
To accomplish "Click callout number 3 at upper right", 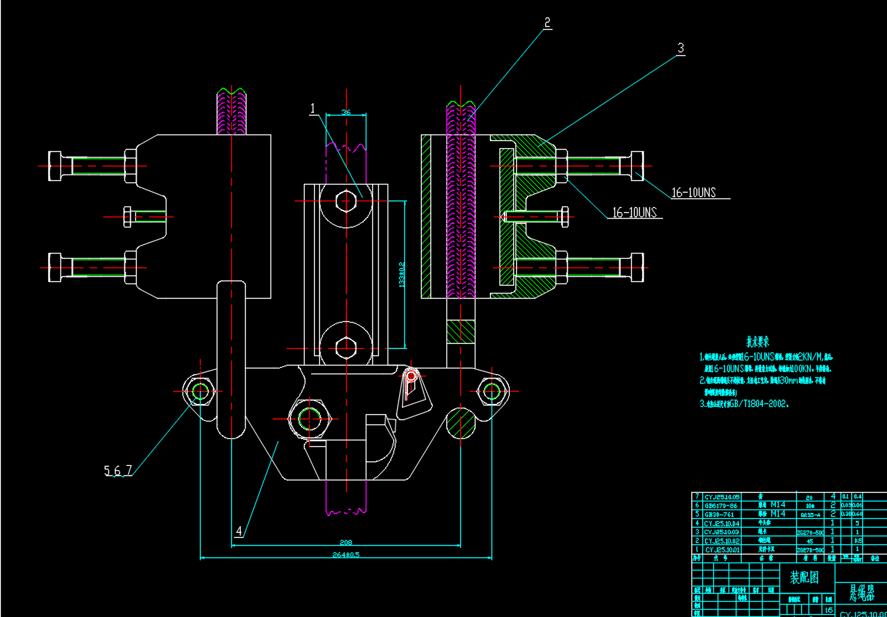I will pos(681,48).
